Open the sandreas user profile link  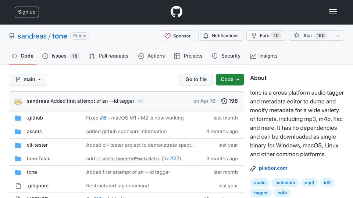[32, 36]
